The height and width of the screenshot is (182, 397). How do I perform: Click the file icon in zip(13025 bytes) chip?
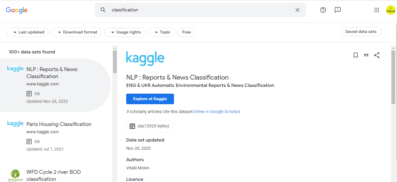[x=132, y=126]
